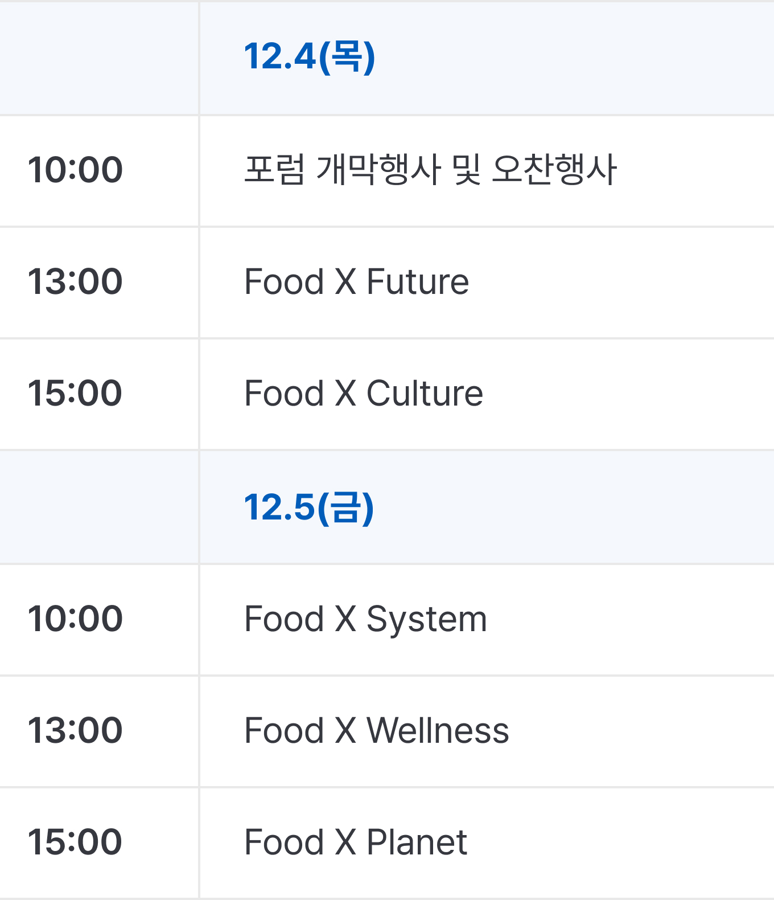Open the Food X System session
The image size is (774, 900).
click(365, 619)
